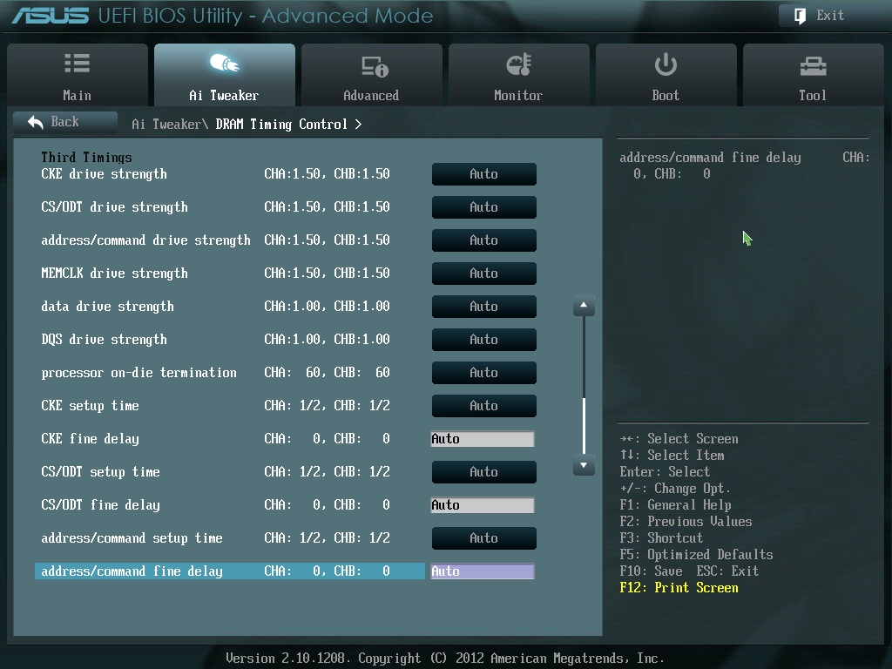Select the MEMCLK drive strength row label
The image size is (892, 669).
point(114,274)
